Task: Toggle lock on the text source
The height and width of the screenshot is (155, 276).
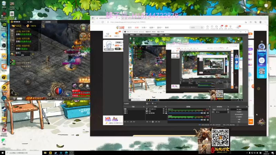Action: pos(166,109)
